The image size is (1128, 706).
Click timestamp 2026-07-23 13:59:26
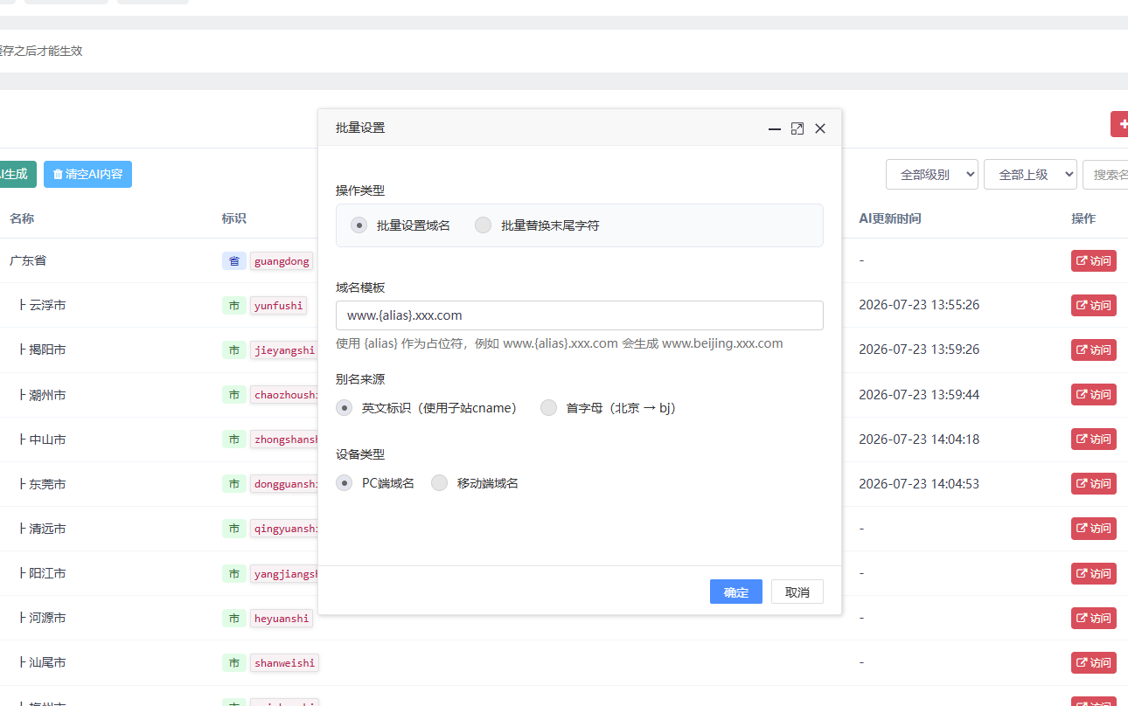(919, 350)
